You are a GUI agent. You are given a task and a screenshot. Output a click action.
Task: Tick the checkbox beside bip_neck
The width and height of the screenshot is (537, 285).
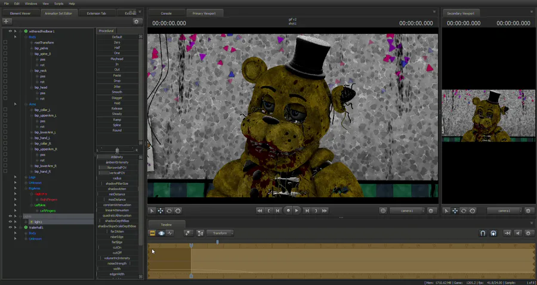[x=5, y=70]
